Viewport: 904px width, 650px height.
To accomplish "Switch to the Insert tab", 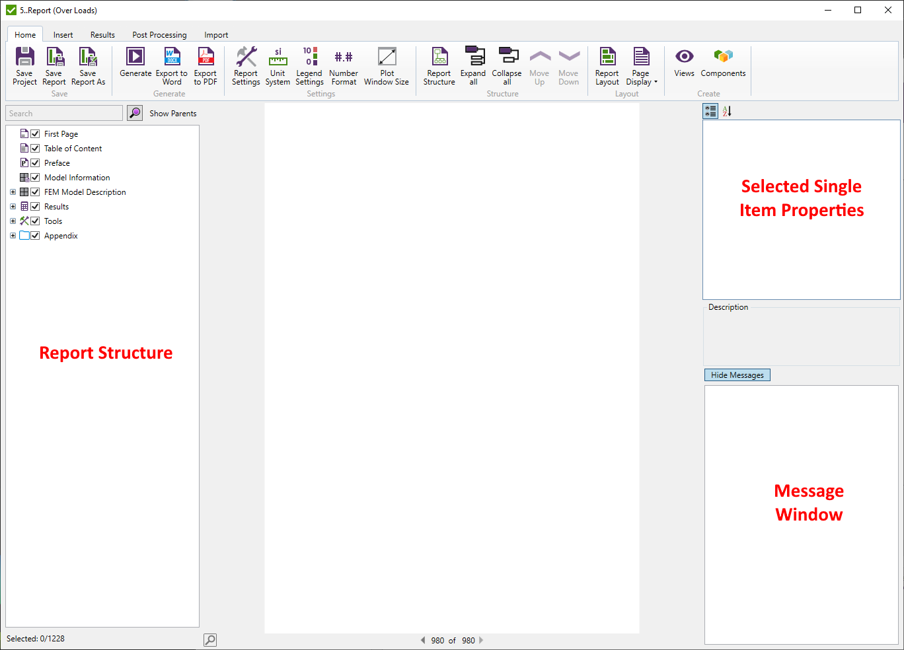I will tap(63, 35).
